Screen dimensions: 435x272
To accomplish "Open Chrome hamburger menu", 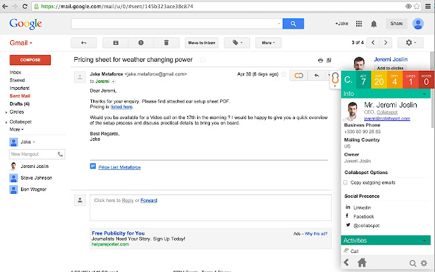I will [428, 6].
